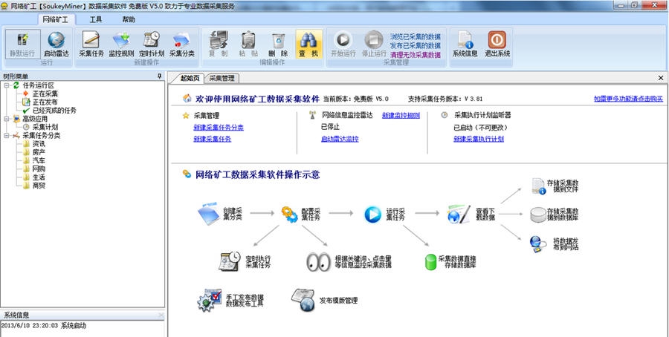Click 清理无效采集数据 in toolbar
Viewport: 669px width, 337px height.
(x=415, y=54)
